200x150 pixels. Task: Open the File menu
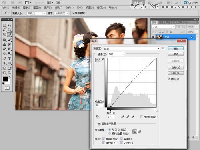6,8
